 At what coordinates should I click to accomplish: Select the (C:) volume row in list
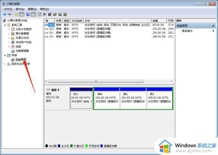pos(109,25)
